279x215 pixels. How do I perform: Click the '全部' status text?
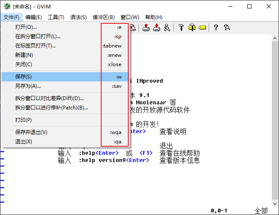(261, 211)
